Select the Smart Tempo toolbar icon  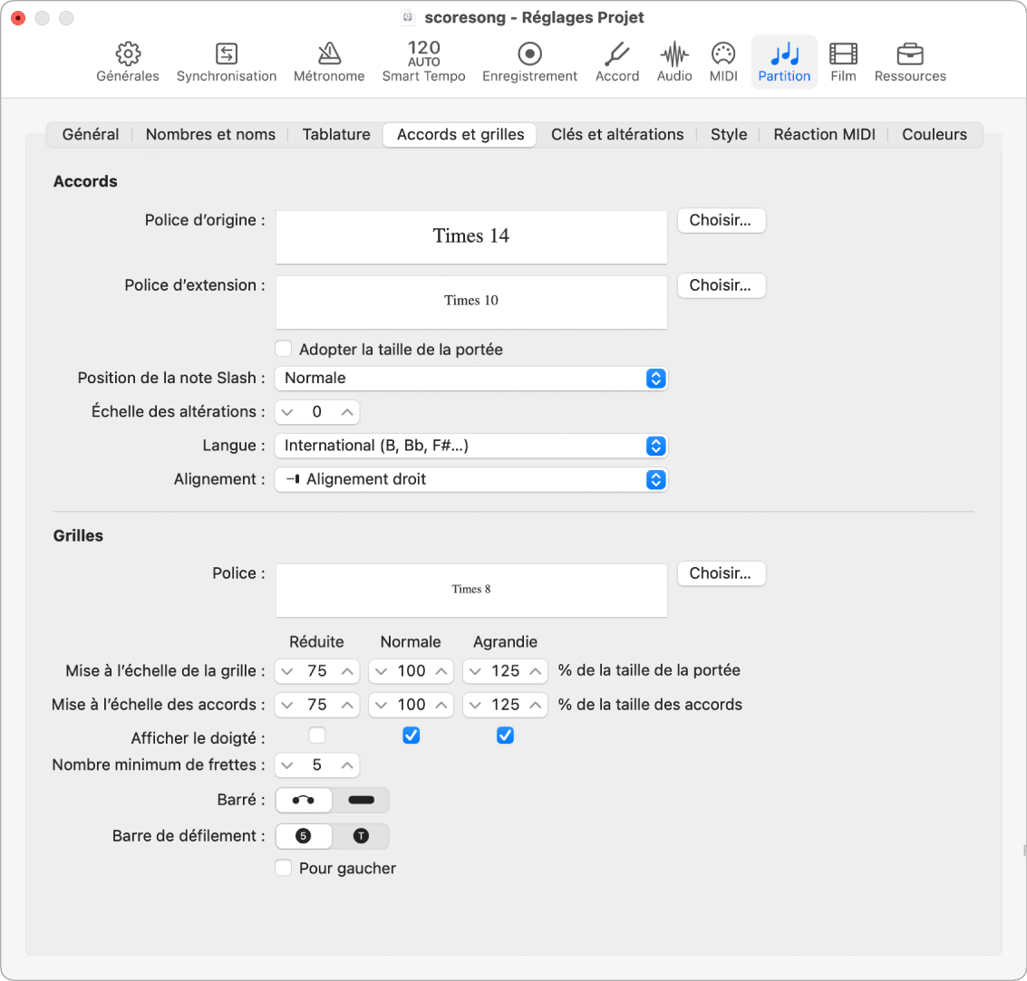[x=423, y=62]
